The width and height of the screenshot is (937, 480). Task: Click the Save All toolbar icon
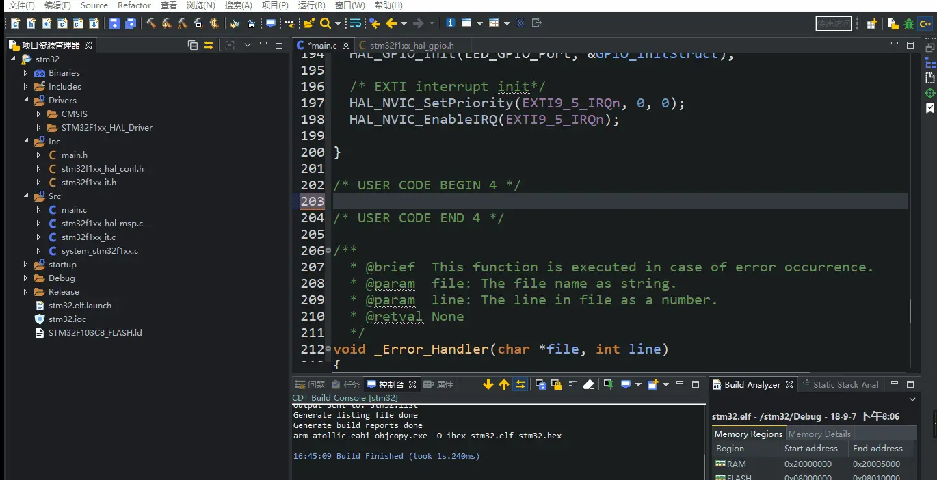coord(130,23)
